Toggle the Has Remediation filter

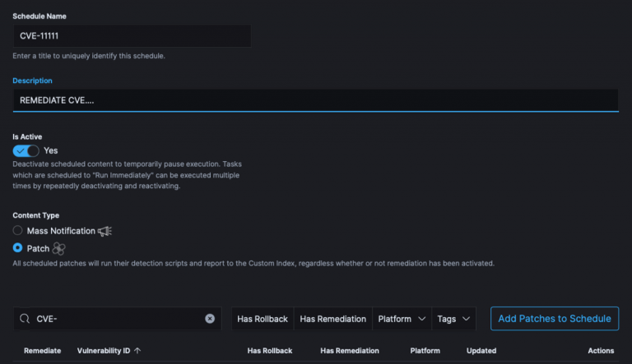tap(333, 319)
